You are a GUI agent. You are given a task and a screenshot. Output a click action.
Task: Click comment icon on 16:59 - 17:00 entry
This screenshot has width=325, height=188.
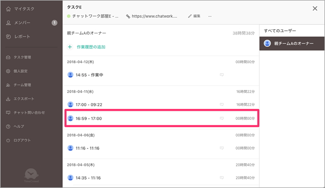[x=221, y=118]
